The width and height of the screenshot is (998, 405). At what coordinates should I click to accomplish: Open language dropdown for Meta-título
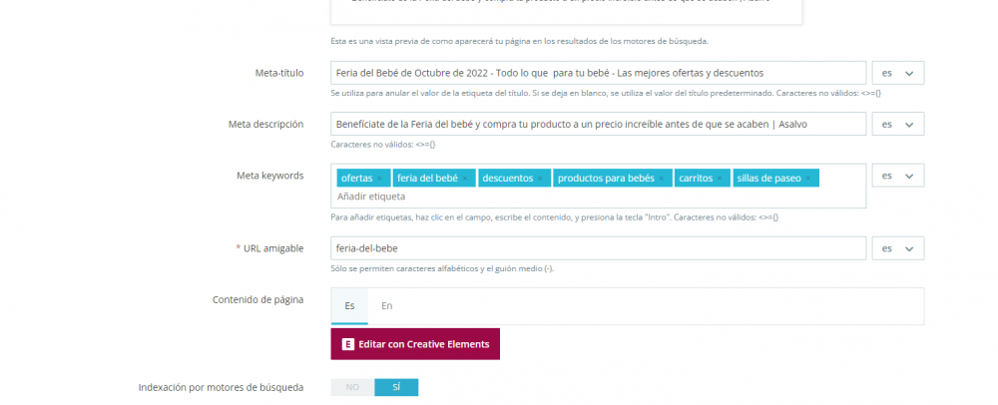(897, 73)
